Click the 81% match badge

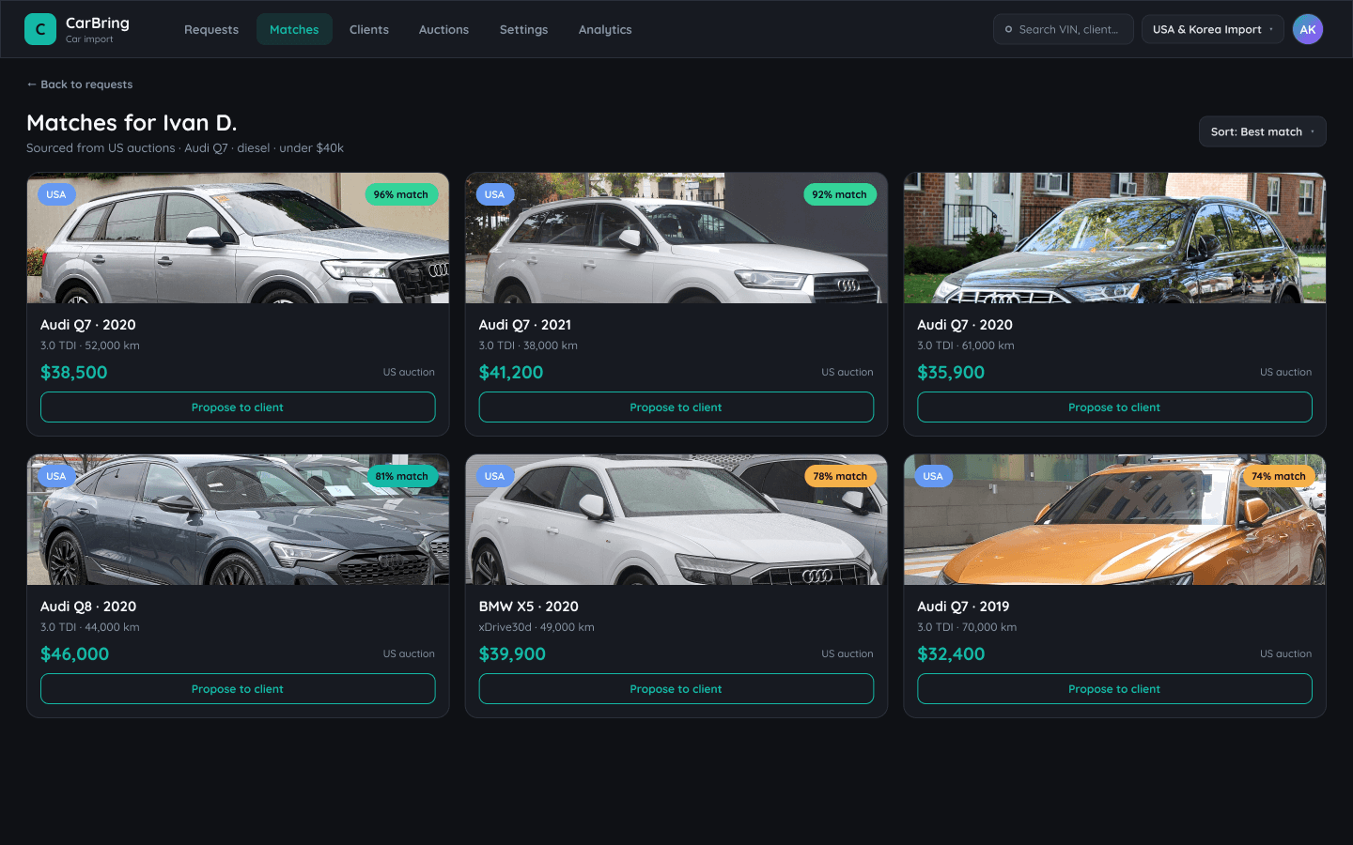coord(401,476)
